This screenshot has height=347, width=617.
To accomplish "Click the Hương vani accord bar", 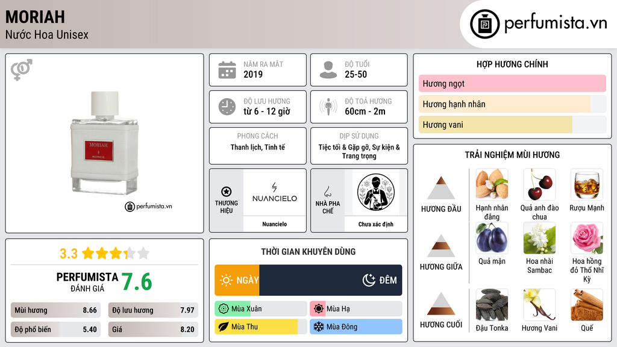I will (512, 125).
